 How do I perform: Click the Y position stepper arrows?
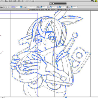51,7
